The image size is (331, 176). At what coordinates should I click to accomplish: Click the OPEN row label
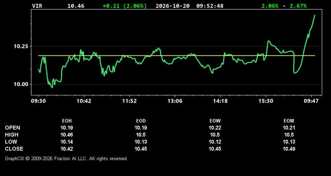click(x=13, y=128)
